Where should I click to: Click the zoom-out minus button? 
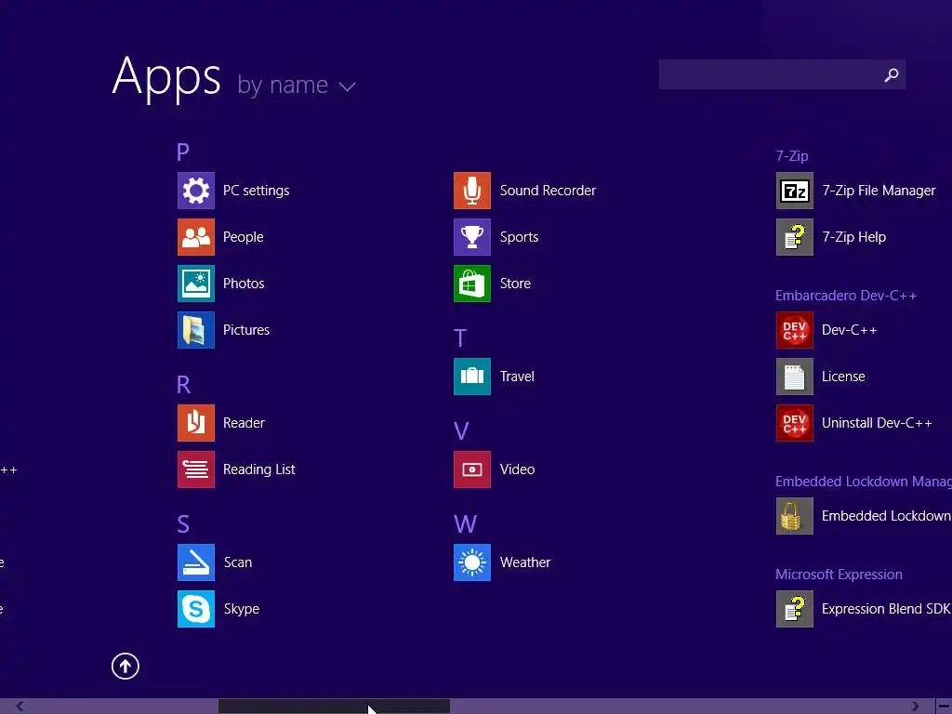click(x=944, y=707)
